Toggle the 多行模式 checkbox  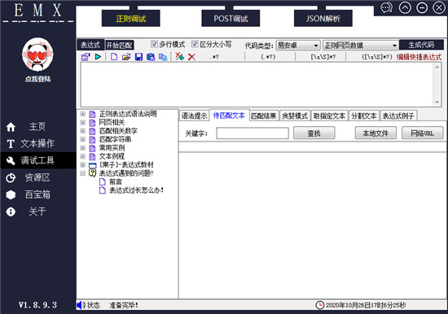pyautogui.click(x=154, y=44)
